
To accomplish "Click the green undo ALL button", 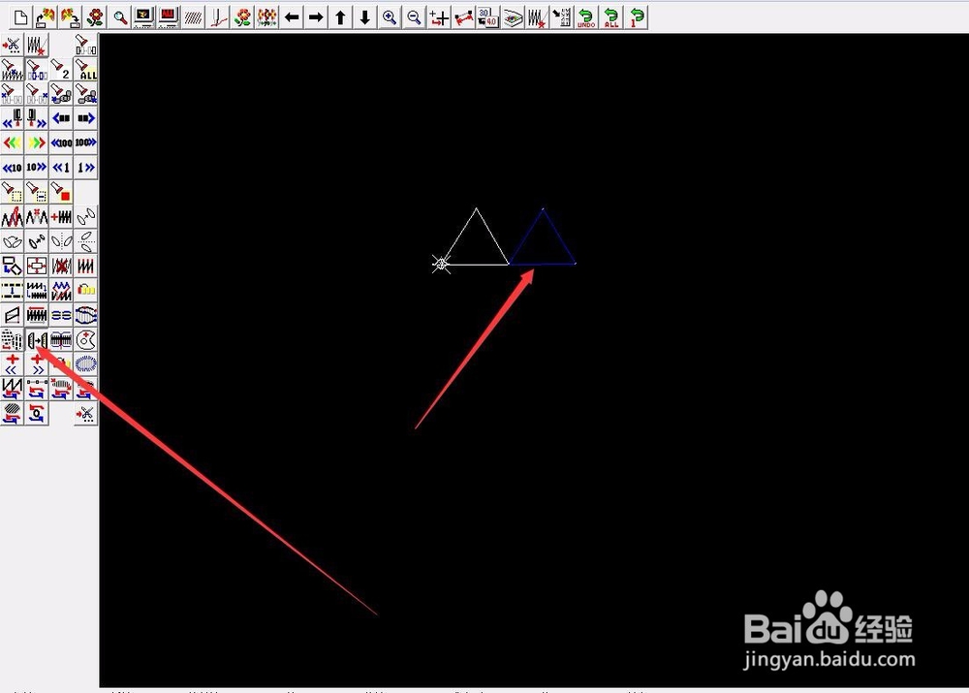I will [611, 17].
